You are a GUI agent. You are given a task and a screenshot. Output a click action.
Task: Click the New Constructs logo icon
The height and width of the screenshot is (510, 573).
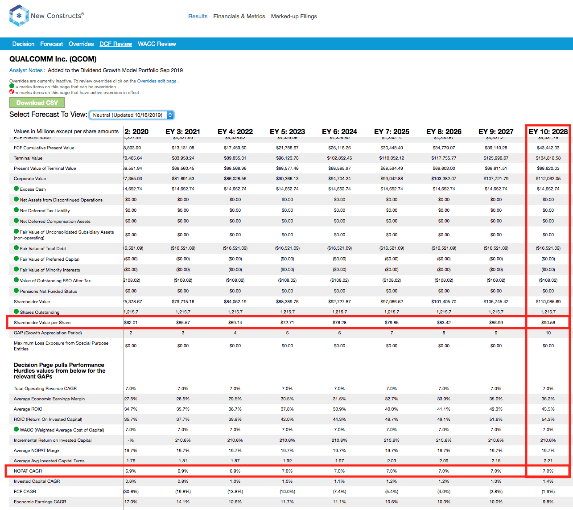[x=19, y=16]
